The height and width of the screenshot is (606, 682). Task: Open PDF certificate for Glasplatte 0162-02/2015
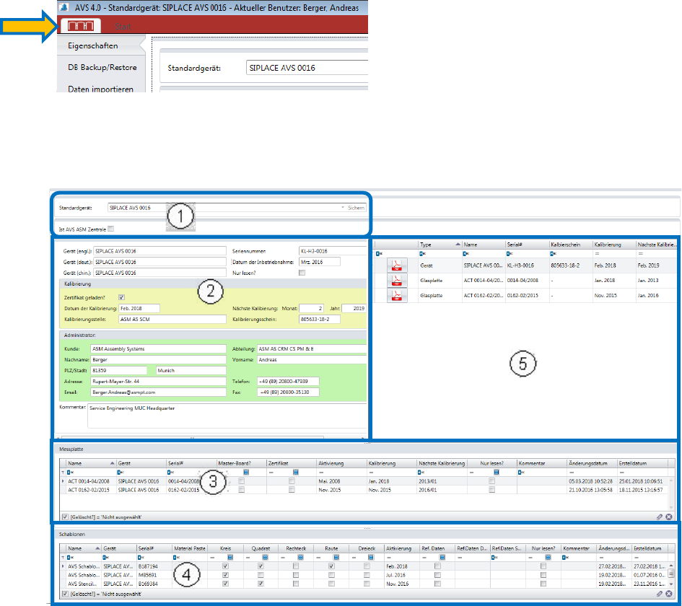click(397, 296)
